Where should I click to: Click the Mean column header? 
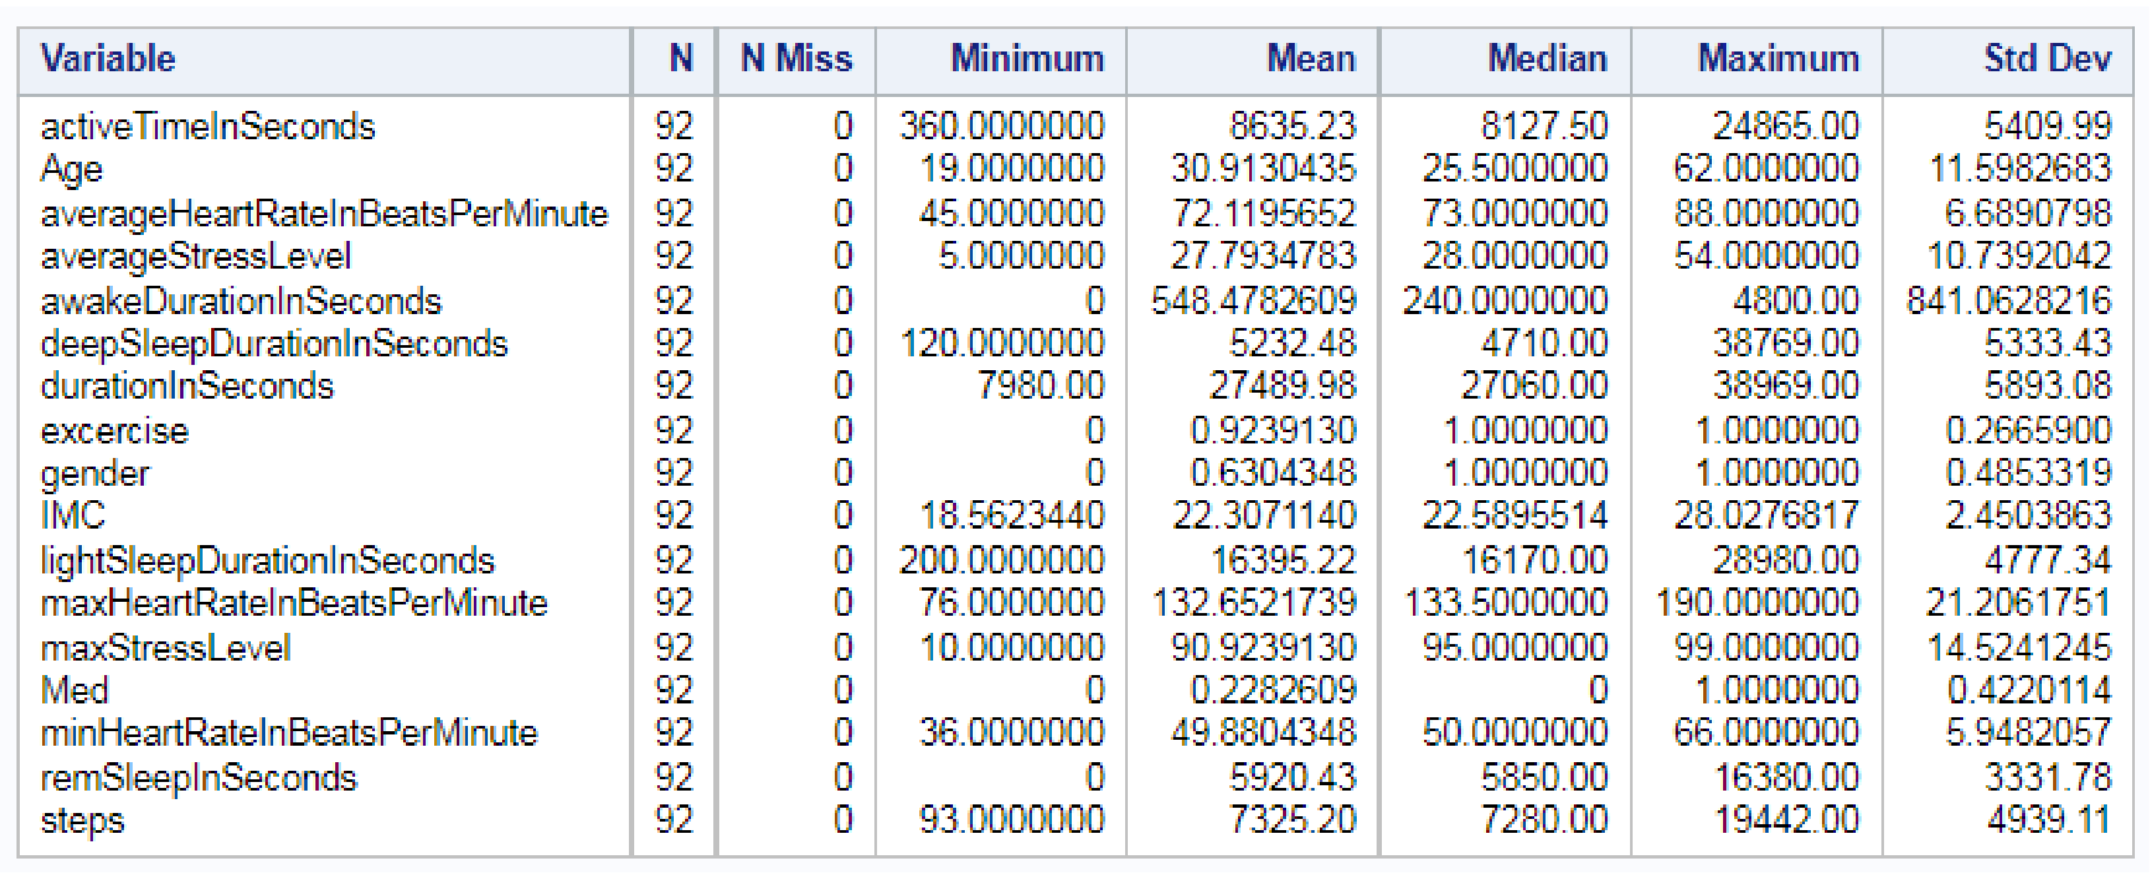coord(1311,59)
